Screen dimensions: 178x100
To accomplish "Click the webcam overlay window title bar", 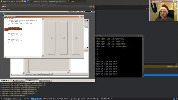I will point(164,1).
